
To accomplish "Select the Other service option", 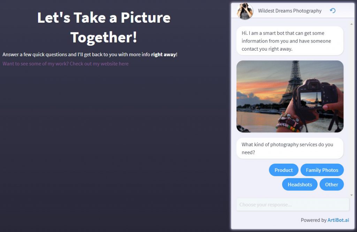I will coord(332,184).
